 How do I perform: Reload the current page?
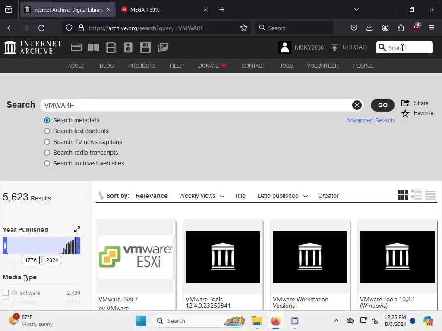click(41, 28)
